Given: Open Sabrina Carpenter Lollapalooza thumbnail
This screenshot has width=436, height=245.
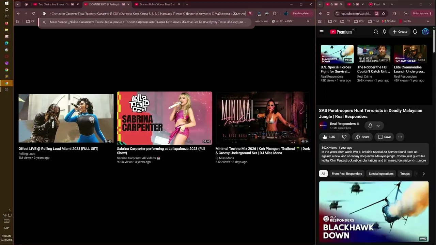Looking at the screenshot, I should (x=165, y=118).
